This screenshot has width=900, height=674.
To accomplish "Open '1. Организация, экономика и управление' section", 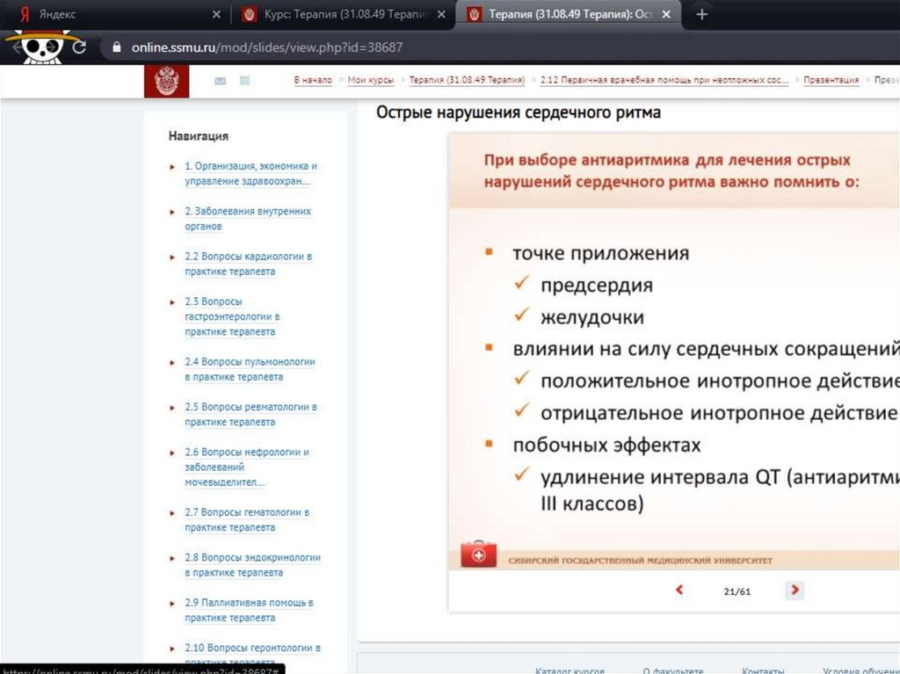I will [250, 173].
